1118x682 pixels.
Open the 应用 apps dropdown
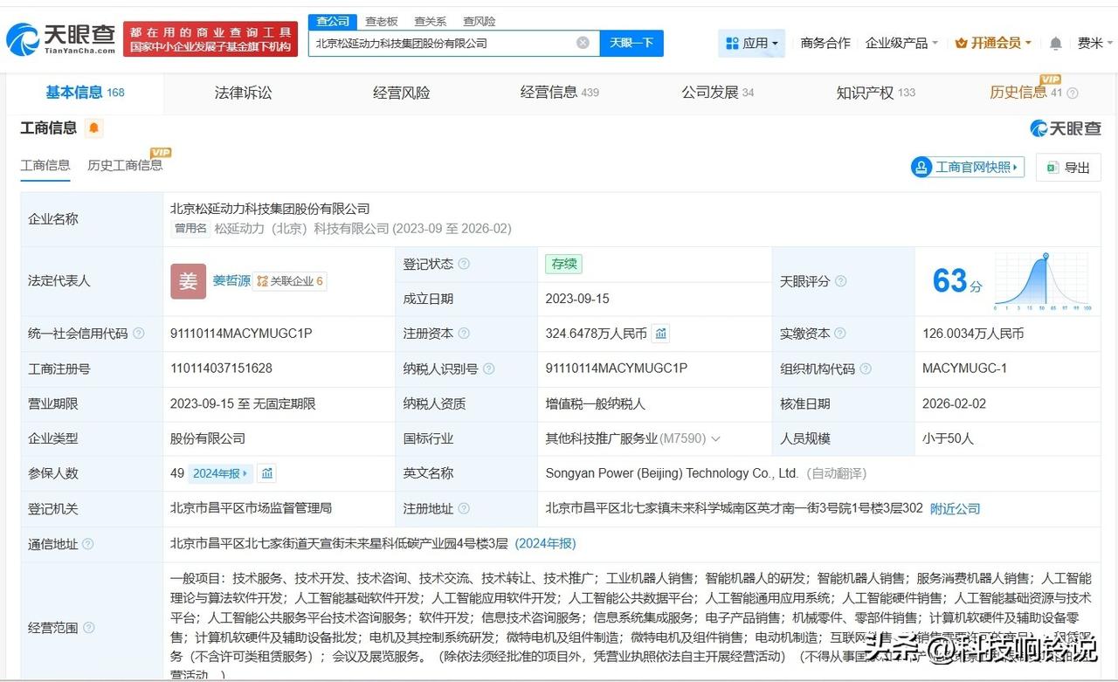click(x=751, y=43)
